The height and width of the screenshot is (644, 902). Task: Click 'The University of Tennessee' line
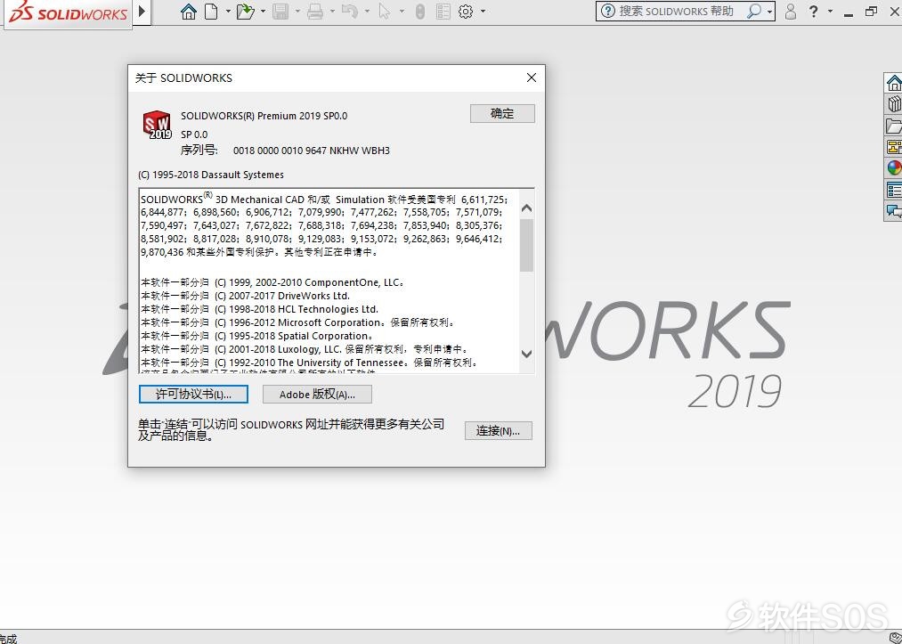[x=310, y=363]
